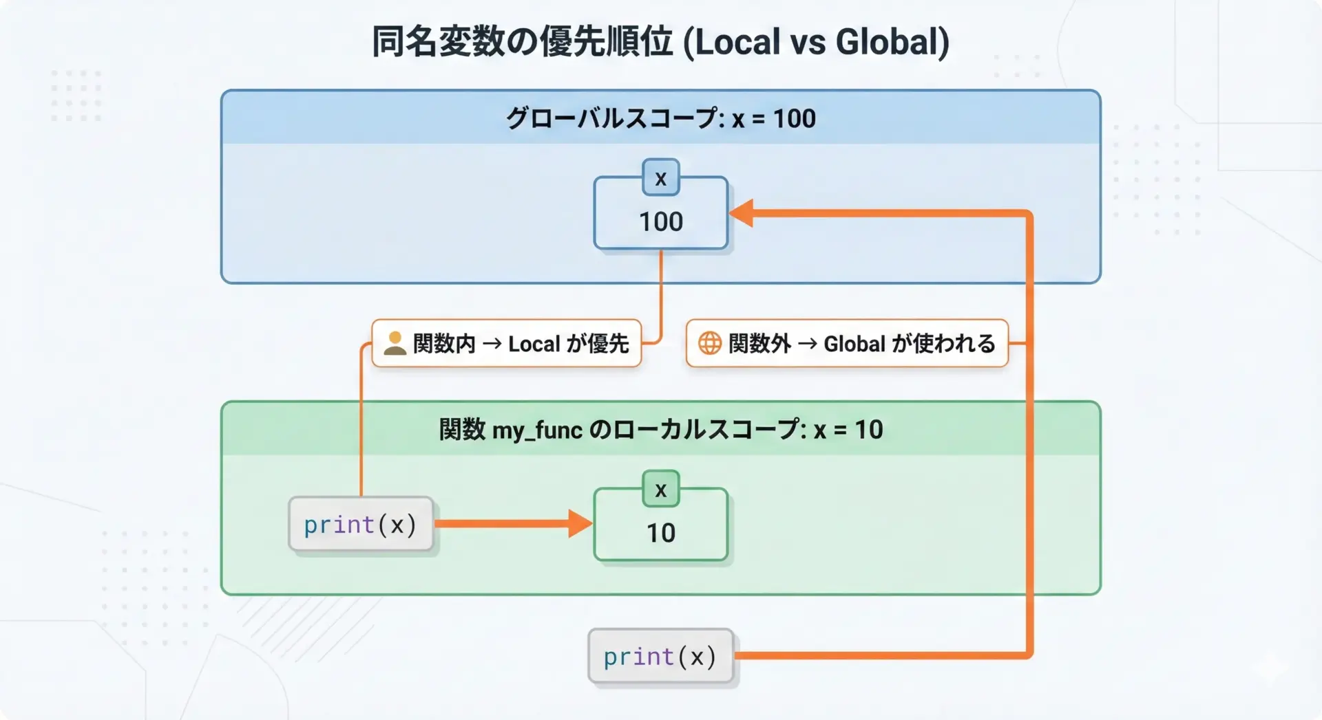The image size is (1322, 720).
Task: Click the arrowhead pointing at the 10 box
Action: (580, 523)
